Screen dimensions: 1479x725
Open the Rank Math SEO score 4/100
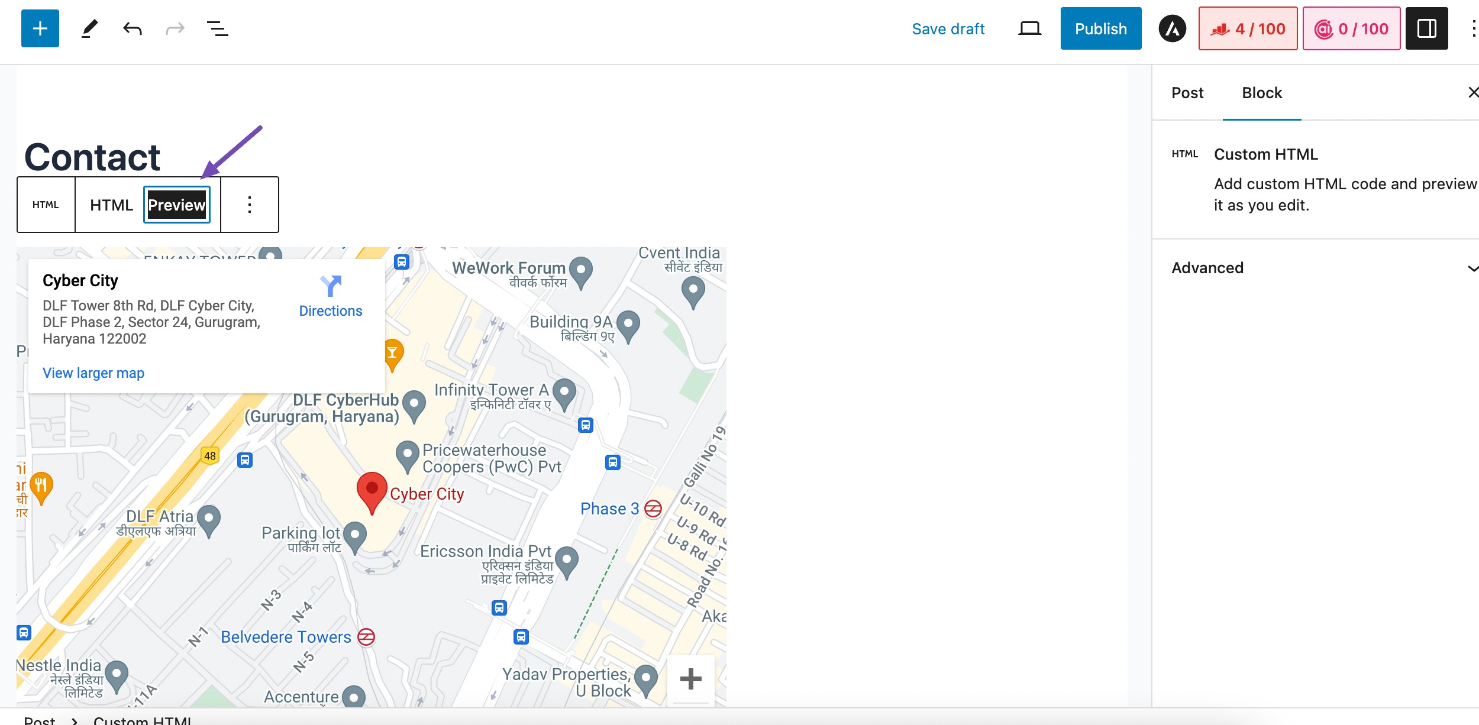(1248, 28)
